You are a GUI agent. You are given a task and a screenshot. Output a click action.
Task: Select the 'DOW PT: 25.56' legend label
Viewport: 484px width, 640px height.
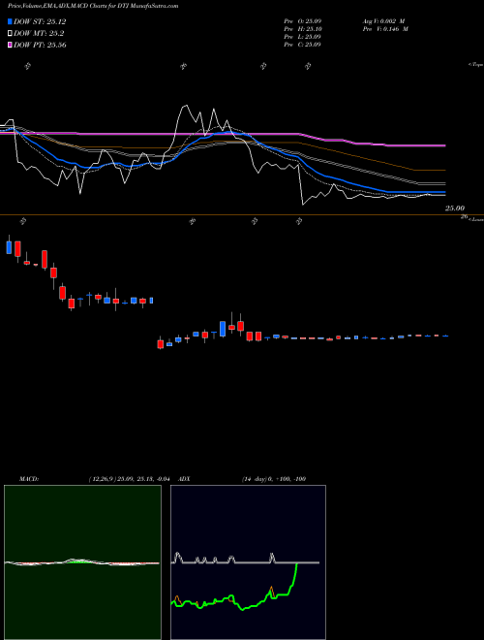[40, 45]
